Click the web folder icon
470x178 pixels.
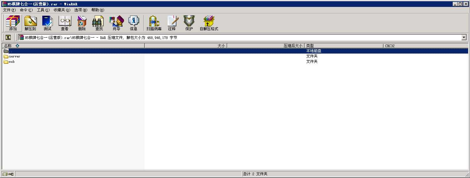(x=6, y=62)
